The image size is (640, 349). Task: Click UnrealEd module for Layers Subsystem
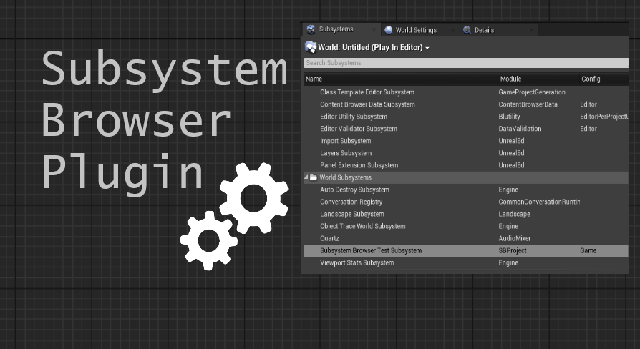pyautogui.click(x=511, y=153)
